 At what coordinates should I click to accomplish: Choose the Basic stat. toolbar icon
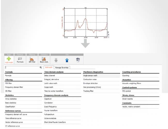click(44, 60)
